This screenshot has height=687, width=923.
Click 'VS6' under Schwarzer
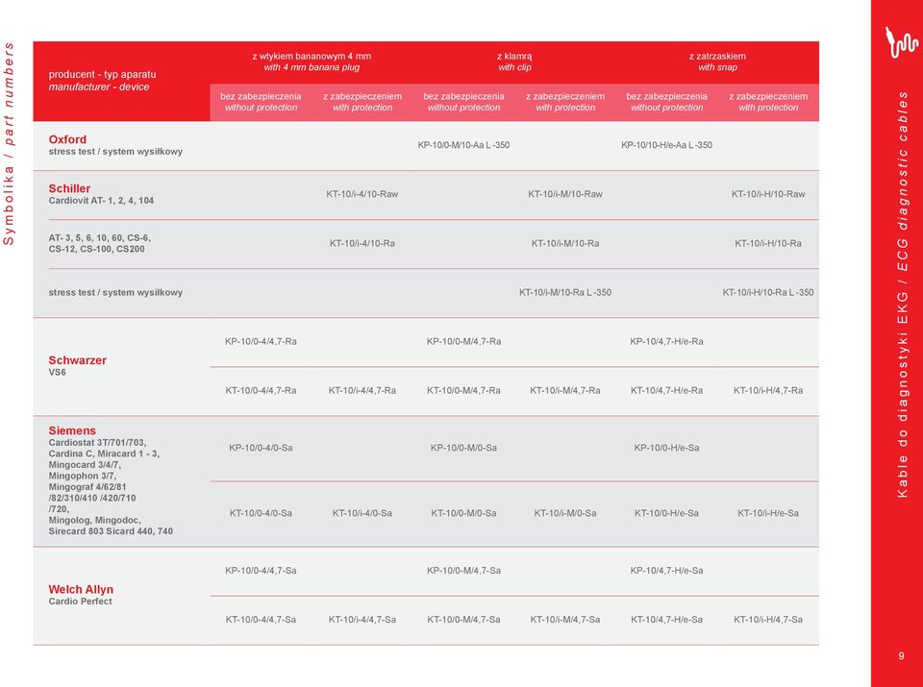pos(57,373)
